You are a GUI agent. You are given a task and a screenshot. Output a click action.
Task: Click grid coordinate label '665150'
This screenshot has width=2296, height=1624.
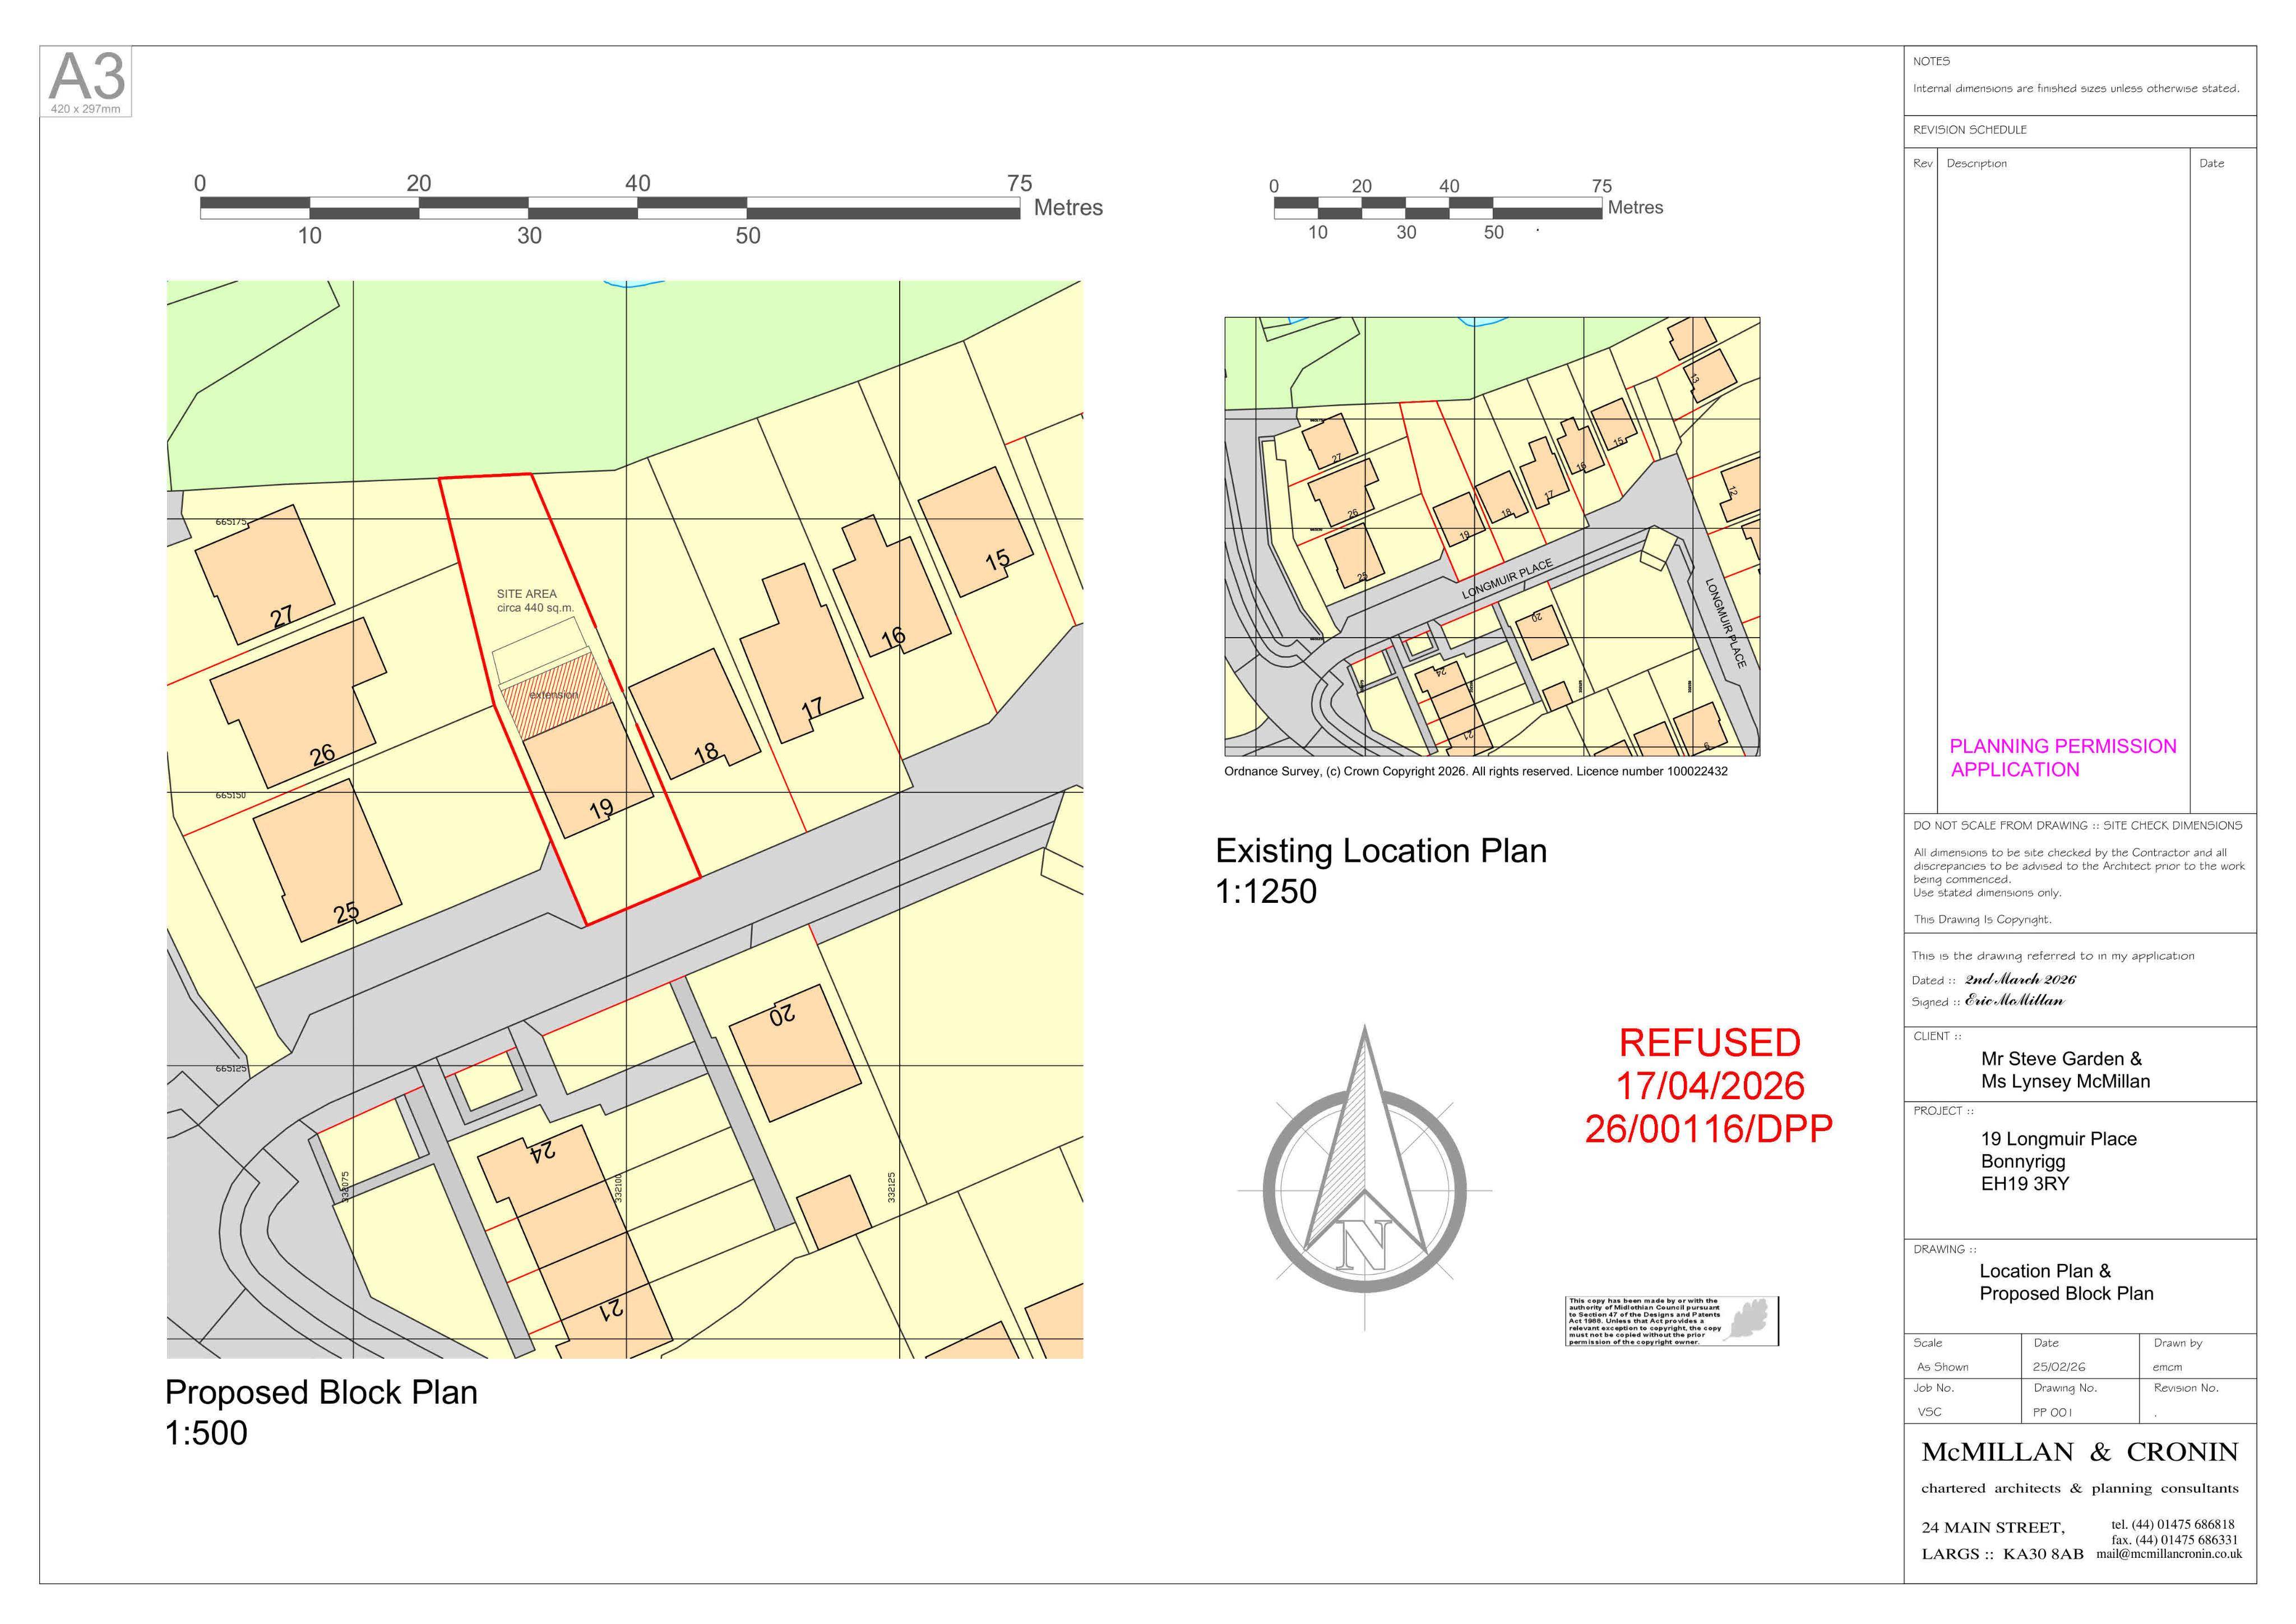[x=231, y=796]
